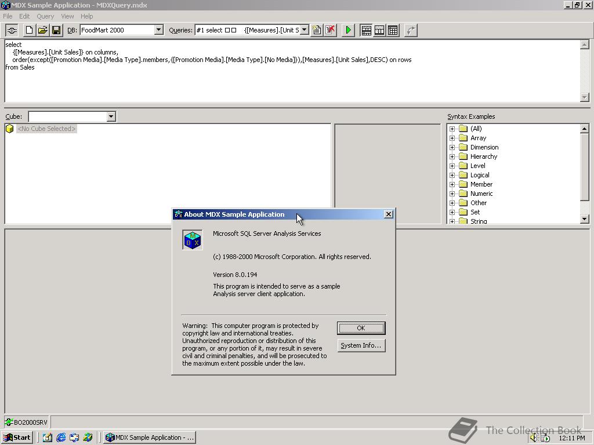Click the (All) folder icon
The image size is (594, 445).
463,129
